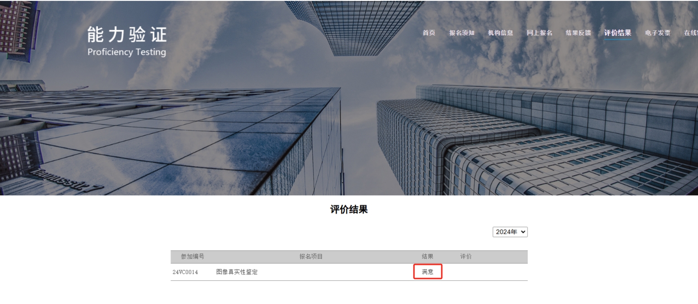Image resolution: width=698 pixels, height=304 pixels.
Task: Click the highlighted 满意 result cell
Action: pyautogui.click(x=428, y=272)
